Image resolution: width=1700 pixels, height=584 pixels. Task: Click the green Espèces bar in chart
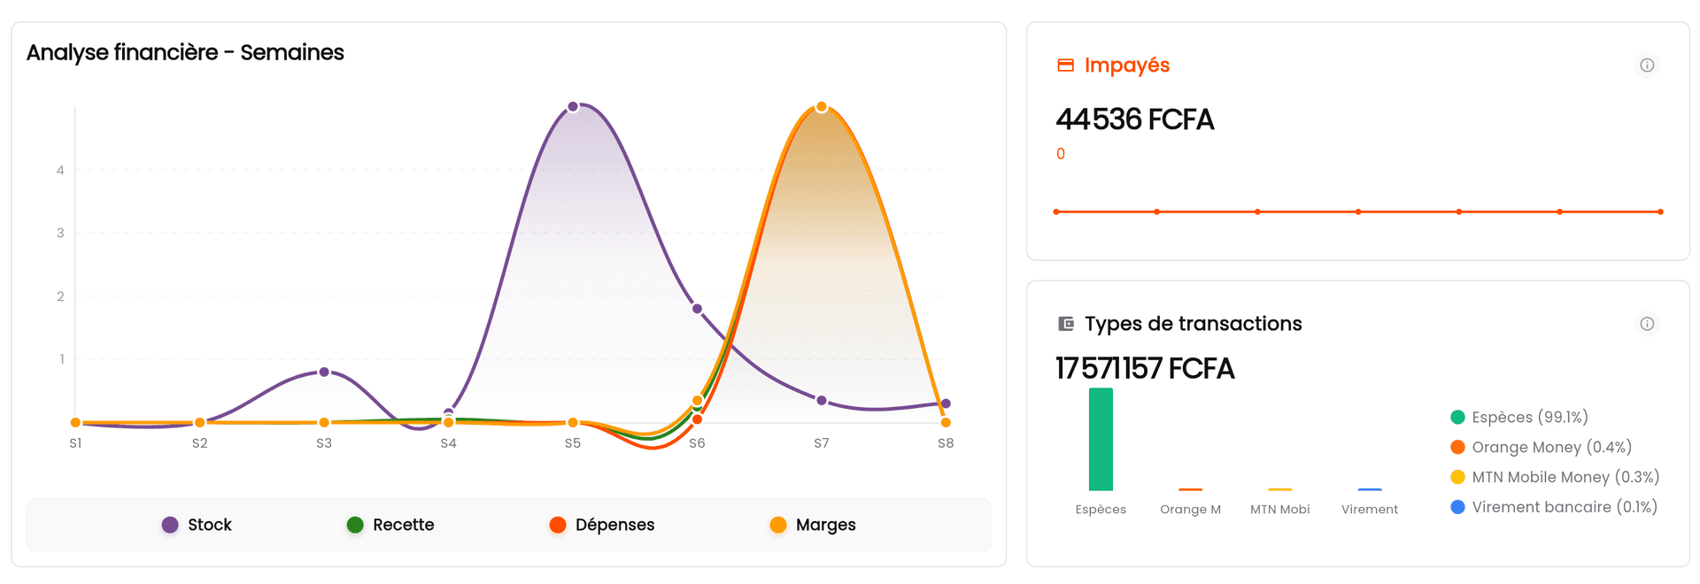tap(1101, 440)
